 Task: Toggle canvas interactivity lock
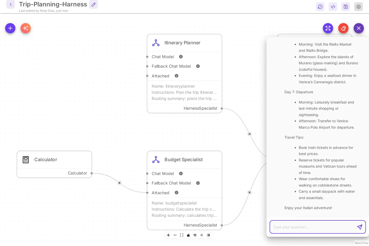tap(188, 235)
